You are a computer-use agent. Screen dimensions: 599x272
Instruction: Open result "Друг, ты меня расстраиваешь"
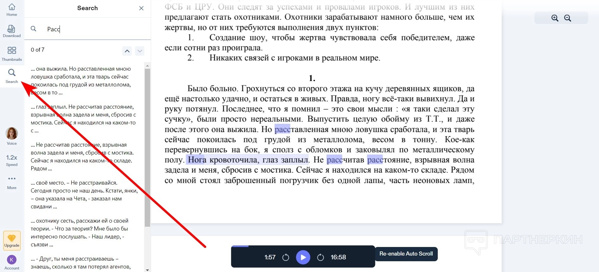84,263
